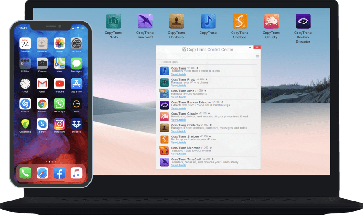Screen dimensions: 363x215
Task: Click Backup Extractor icon in Control Center list
Action: [164, 105]
